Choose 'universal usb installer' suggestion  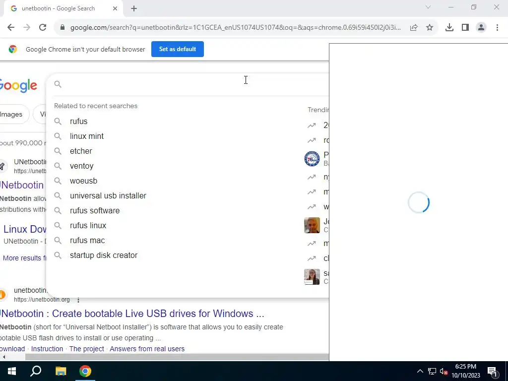(108, 195)
